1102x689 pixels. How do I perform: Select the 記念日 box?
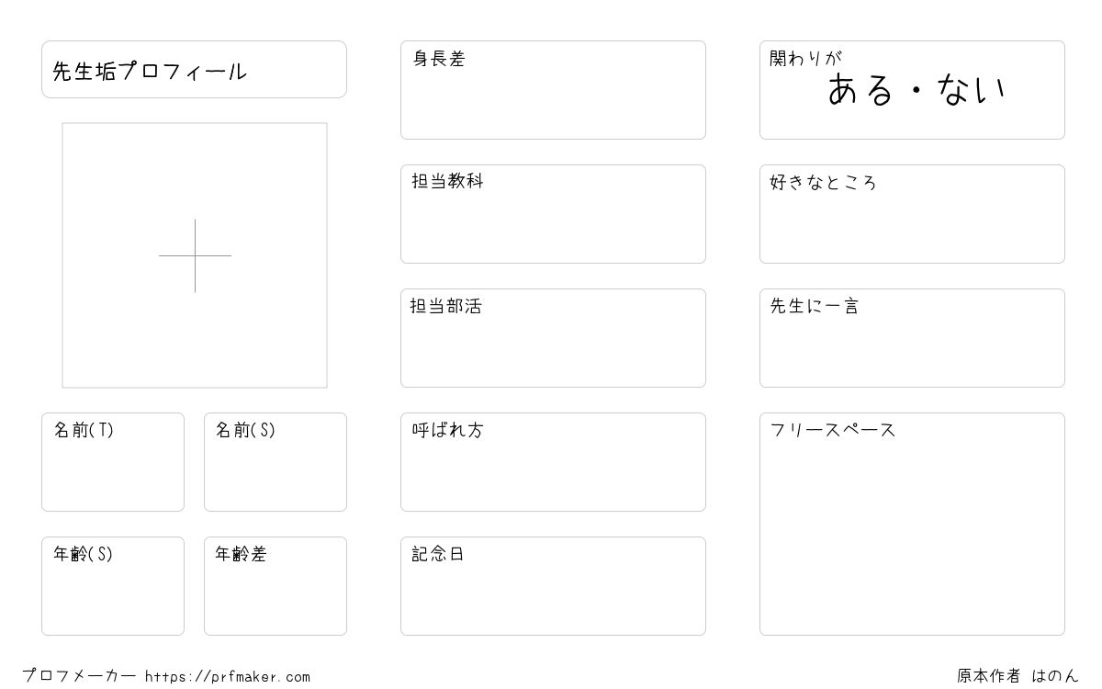[x=553, y=586]
